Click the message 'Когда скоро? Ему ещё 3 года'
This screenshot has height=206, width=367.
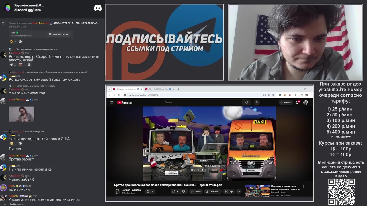(x=44, y=80)
